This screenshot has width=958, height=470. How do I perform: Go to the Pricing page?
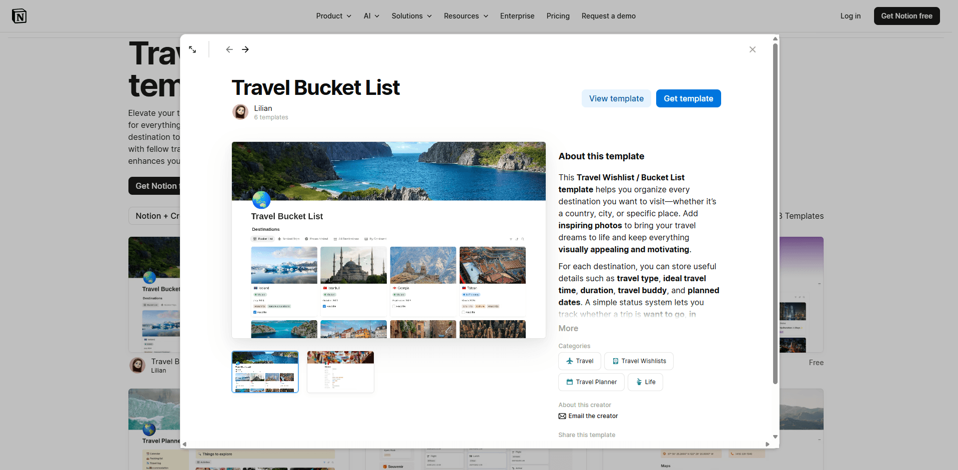558,16
